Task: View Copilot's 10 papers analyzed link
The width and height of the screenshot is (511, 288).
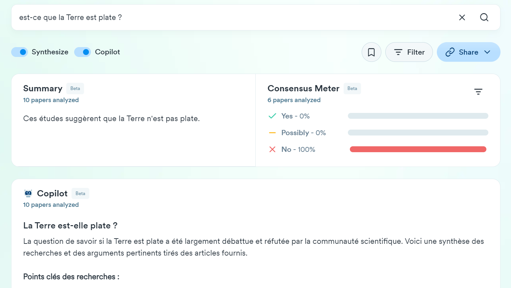Action: point(51,205)
